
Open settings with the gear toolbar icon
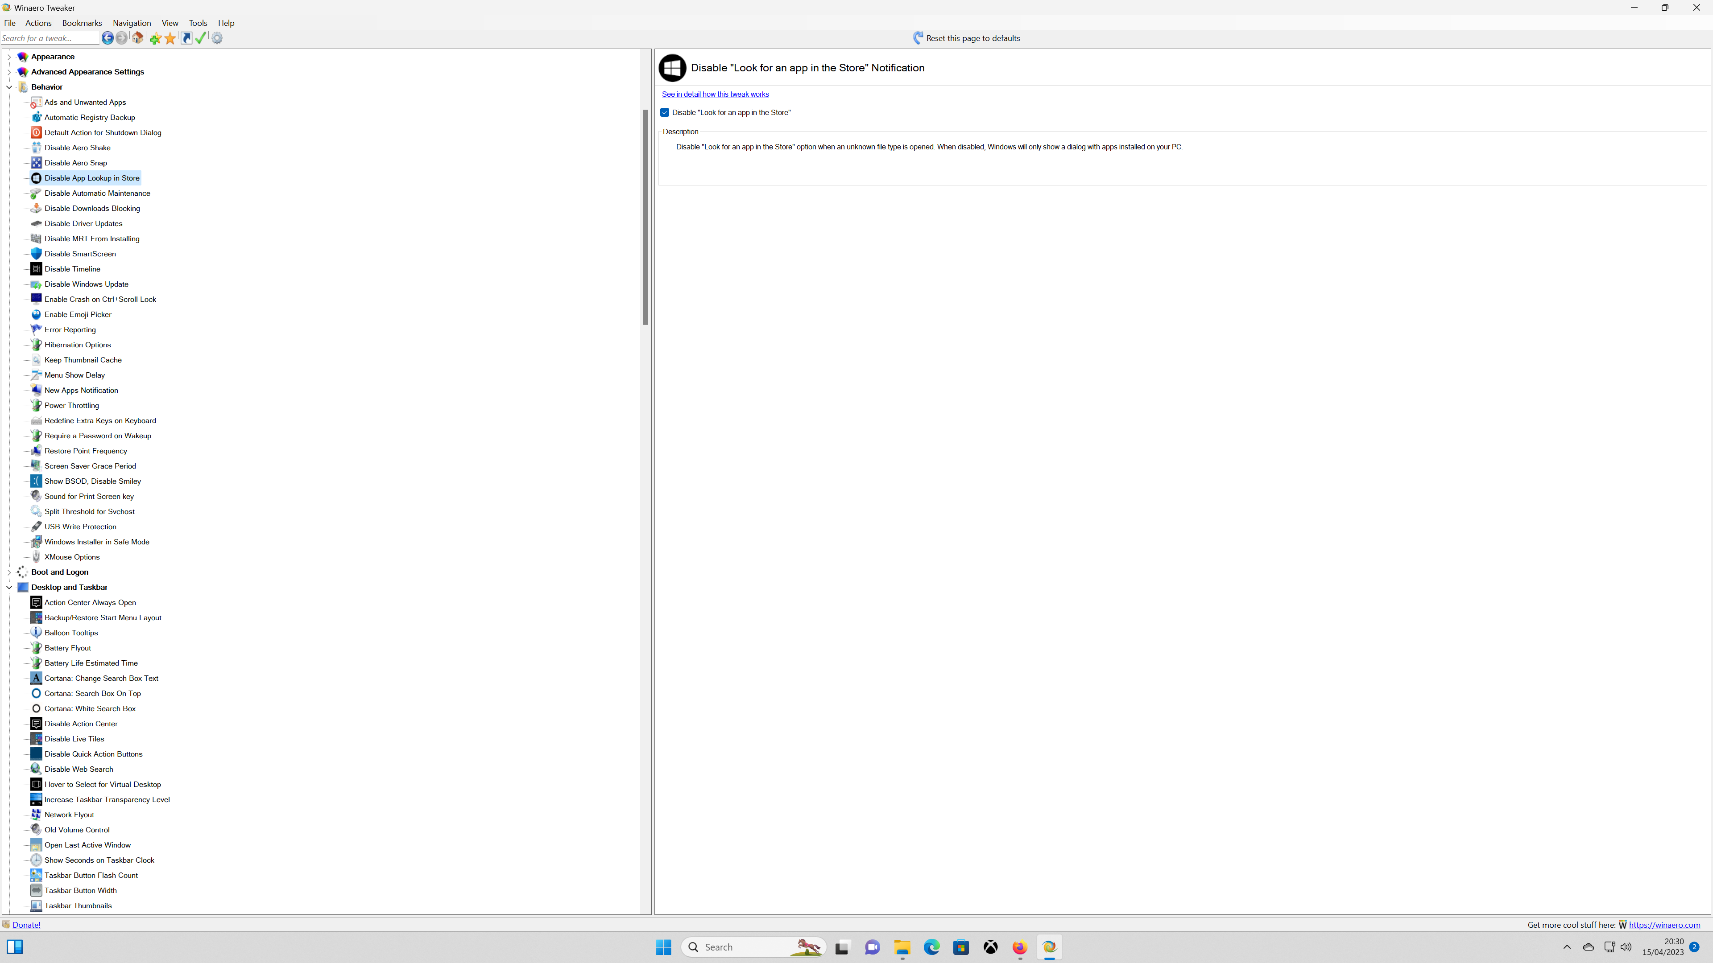pyautogui.click(x=217, y=38)
